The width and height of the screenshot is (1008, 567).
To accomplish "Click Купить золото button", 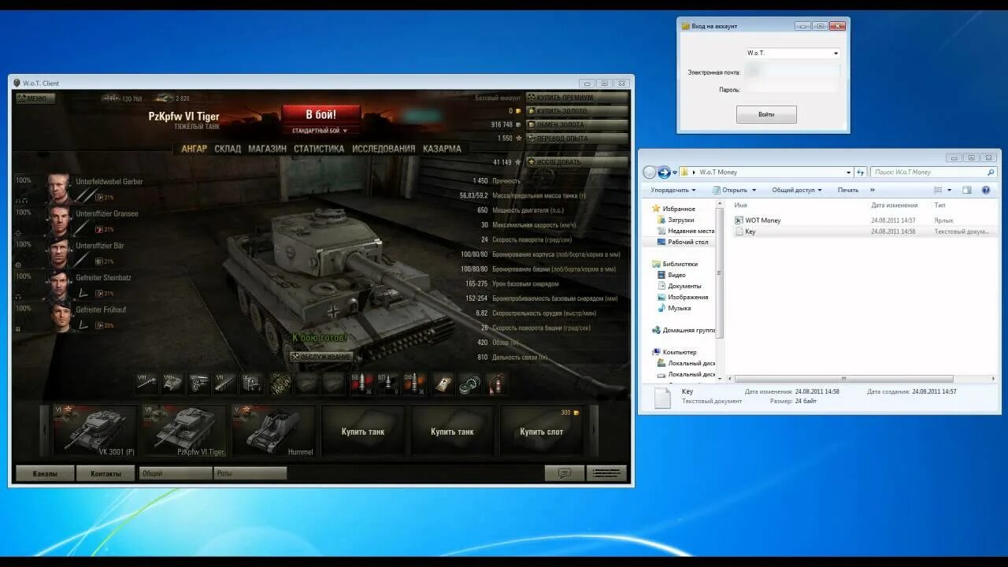I will pyautogui.click(x=577, y=111).
